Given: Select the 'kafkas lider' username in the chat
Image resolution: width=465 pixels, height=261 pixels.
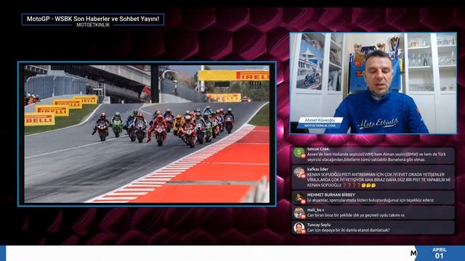Looking at the screenshot, I should click(318, 169).
